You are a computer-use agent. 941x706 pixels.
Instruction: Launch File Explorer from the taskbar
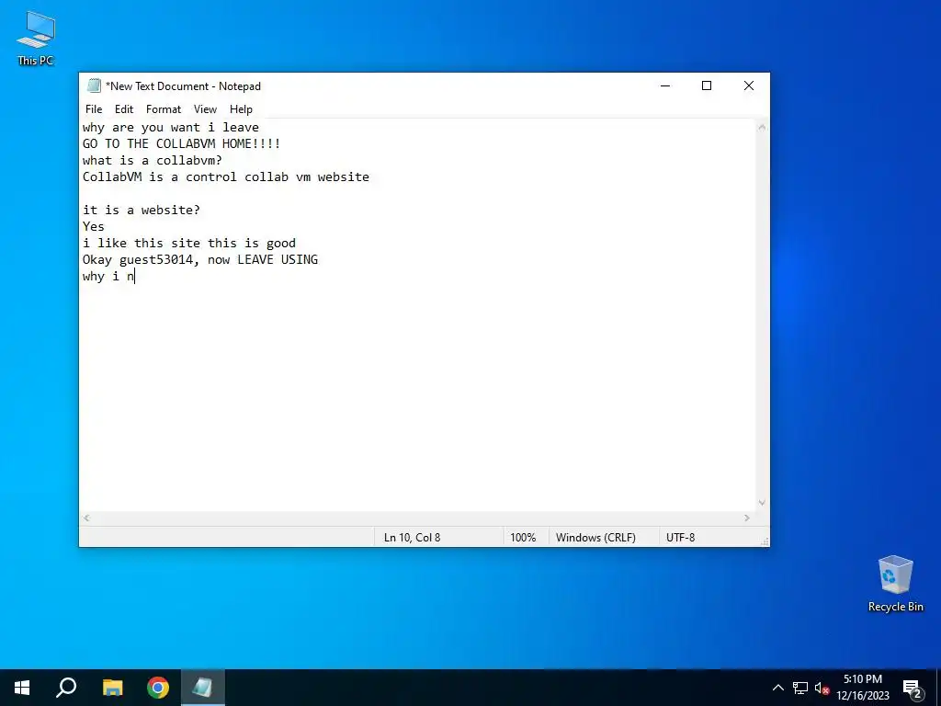(112, 688)
